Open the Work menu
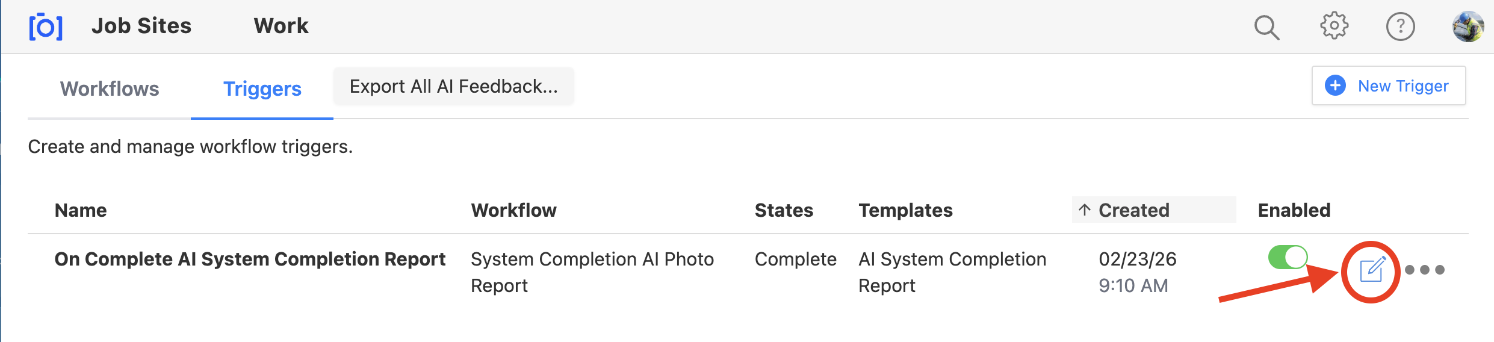The image size is (1494, 342). point(281,26)
